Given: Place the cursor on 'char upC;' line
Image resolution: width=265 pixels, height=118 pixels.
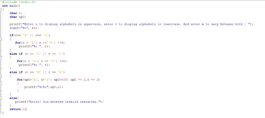Looking at the screenshot, I should pyautogui.click(x=18, y=17).
